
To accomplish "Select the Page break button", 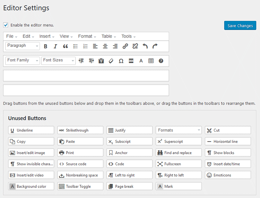I will pos(130,186).
